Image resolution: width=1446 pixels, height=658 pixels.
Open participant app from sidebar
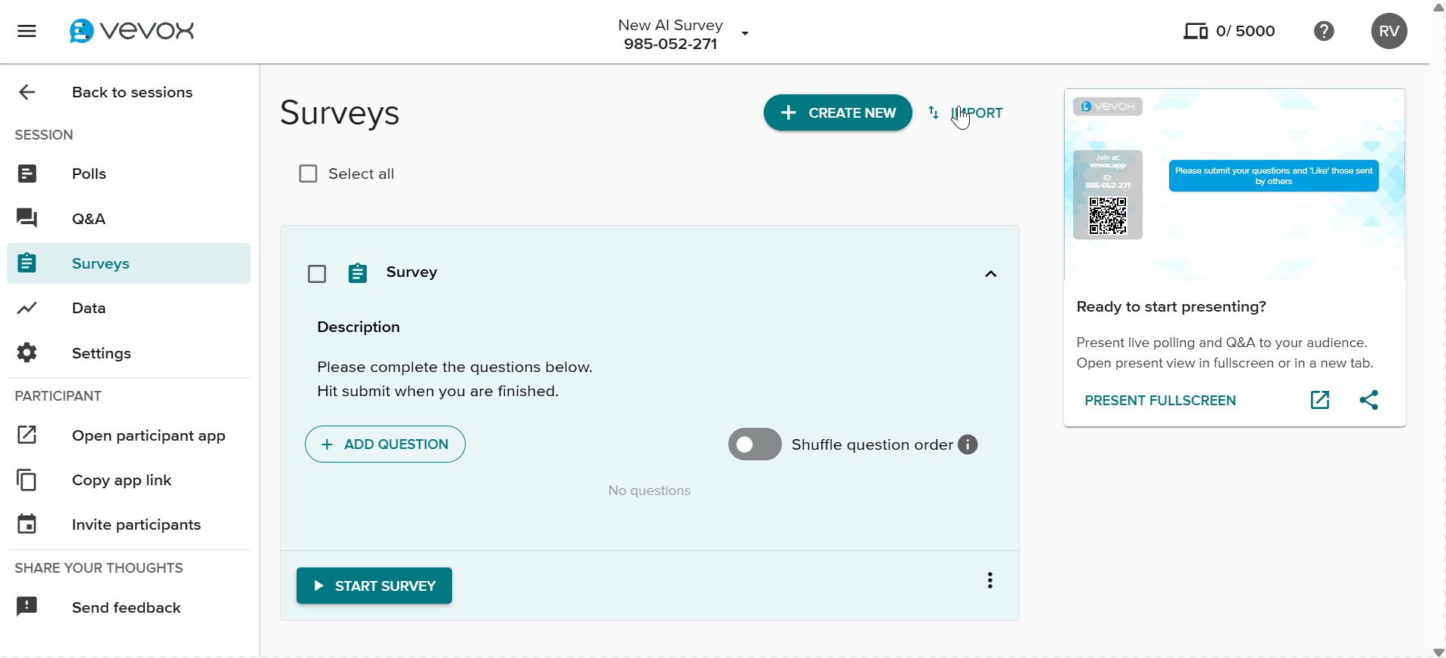(x=149, y=435)
